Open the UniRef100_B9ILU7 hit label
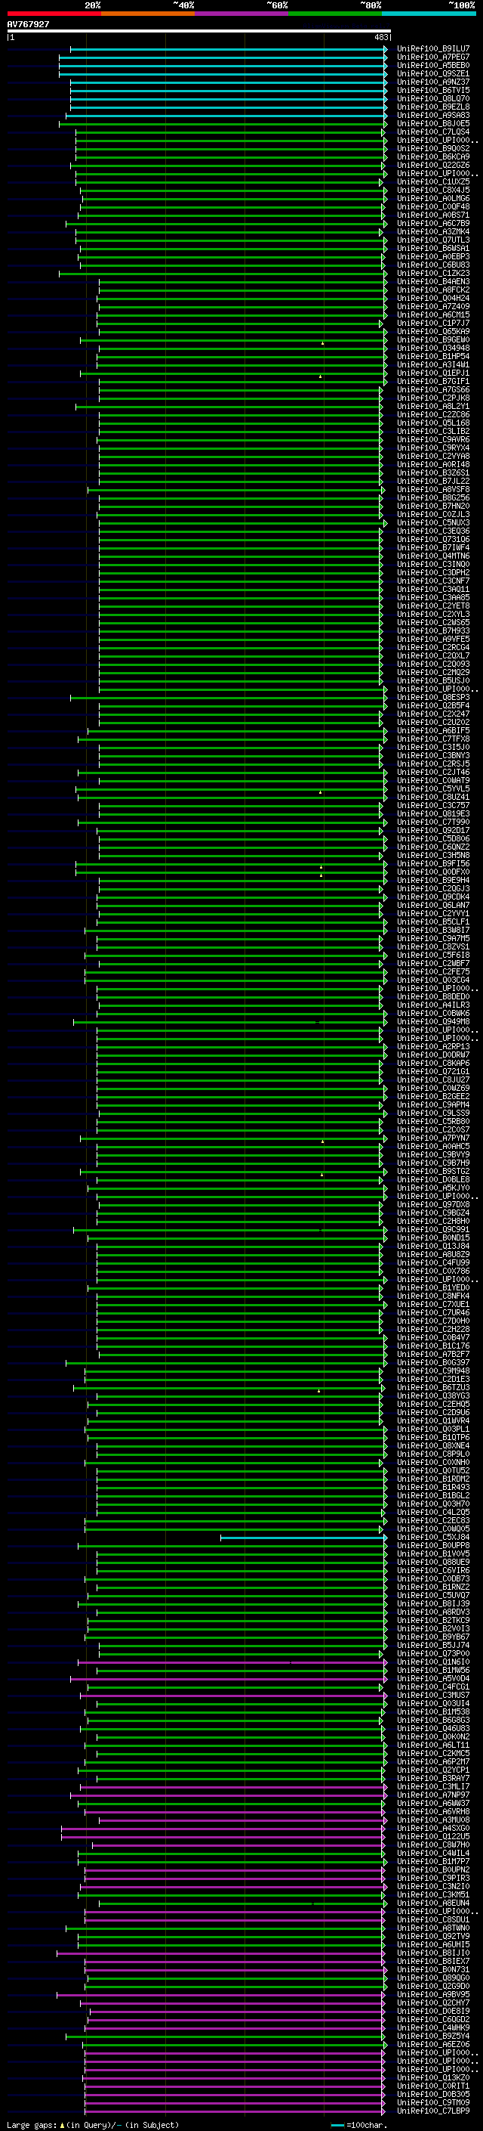 pyautogui.click(x=432, y=49)
